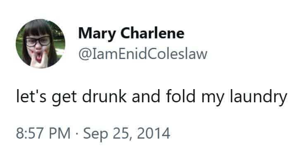Image resolution: width=303 pixels, height=158 pixels.
Task: Click the dot separator between time and date
Action: point(77,134)
